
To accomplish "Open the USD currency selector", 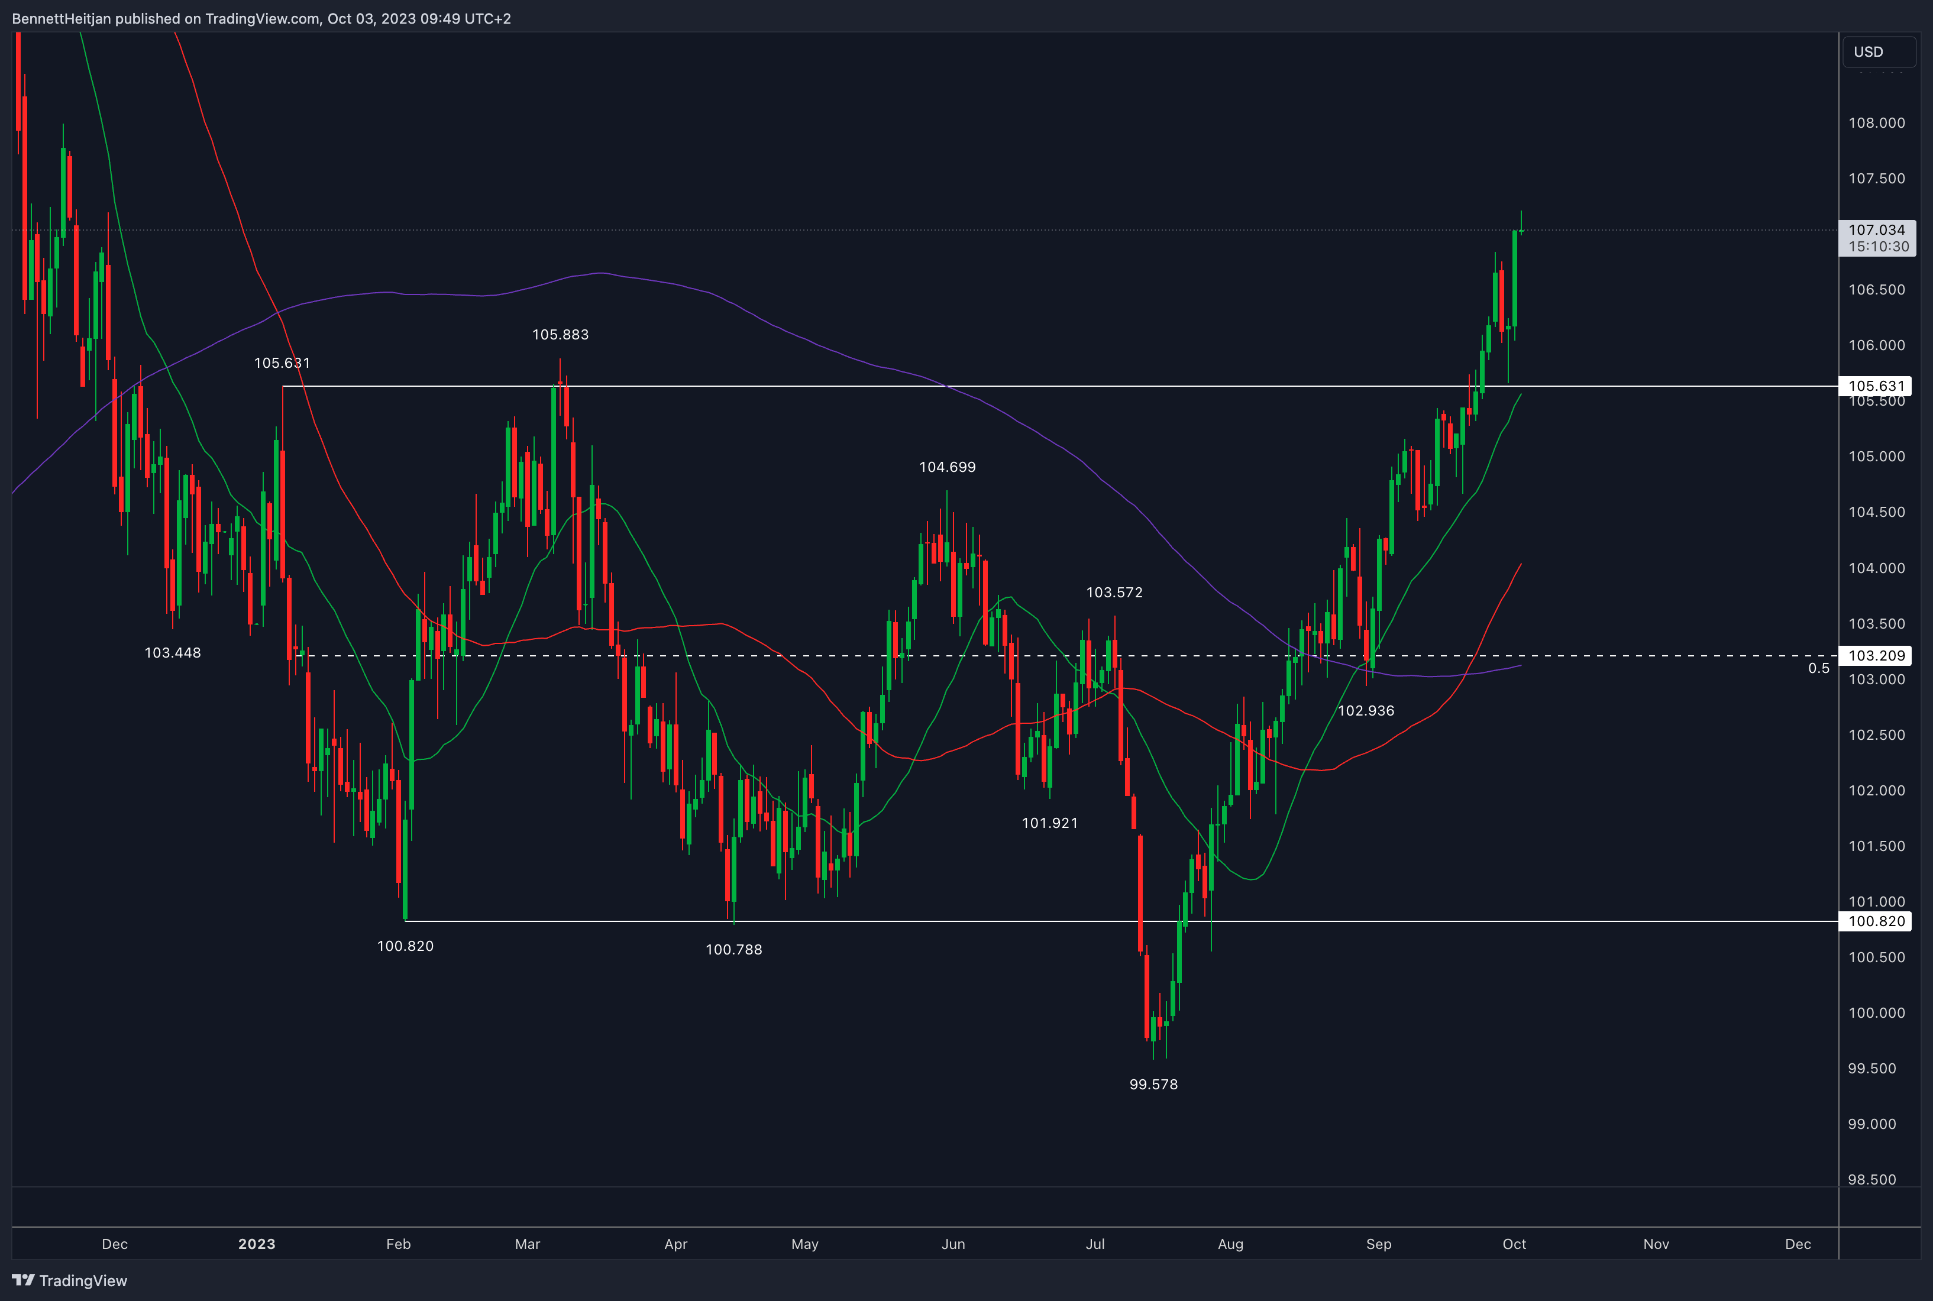I will click(x=1878, y=51).
